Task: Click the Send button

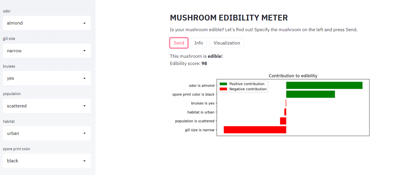Action: [x=179, y=43]
